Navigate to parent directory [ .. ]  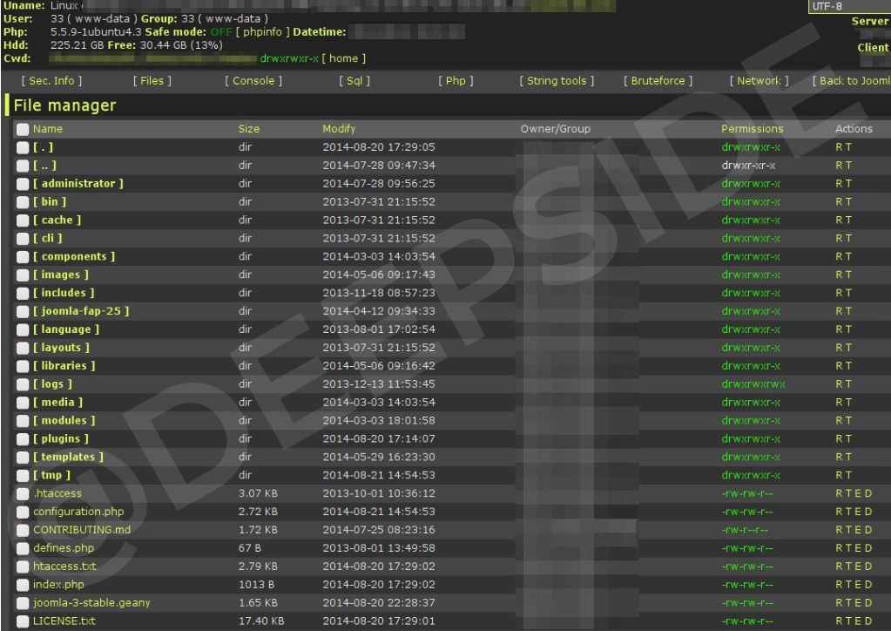[44, 166]
